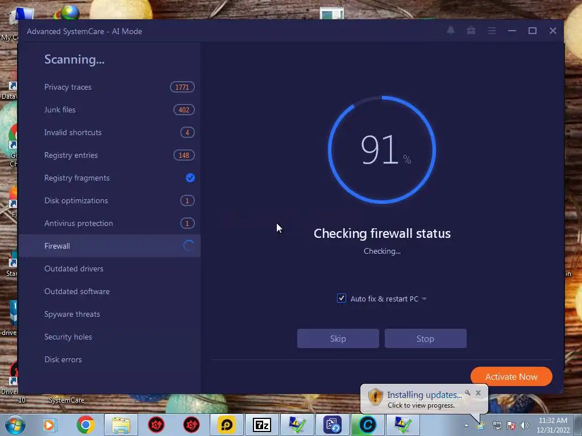Stop the running scan

click(425, 338)
